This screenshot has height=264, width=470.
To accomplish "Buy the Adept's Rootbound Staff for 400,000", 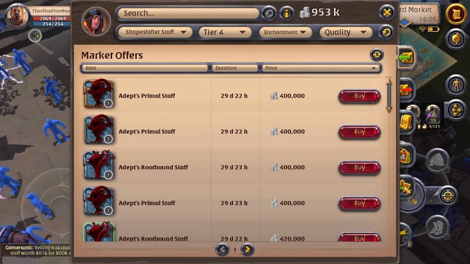I will [359, 168].
